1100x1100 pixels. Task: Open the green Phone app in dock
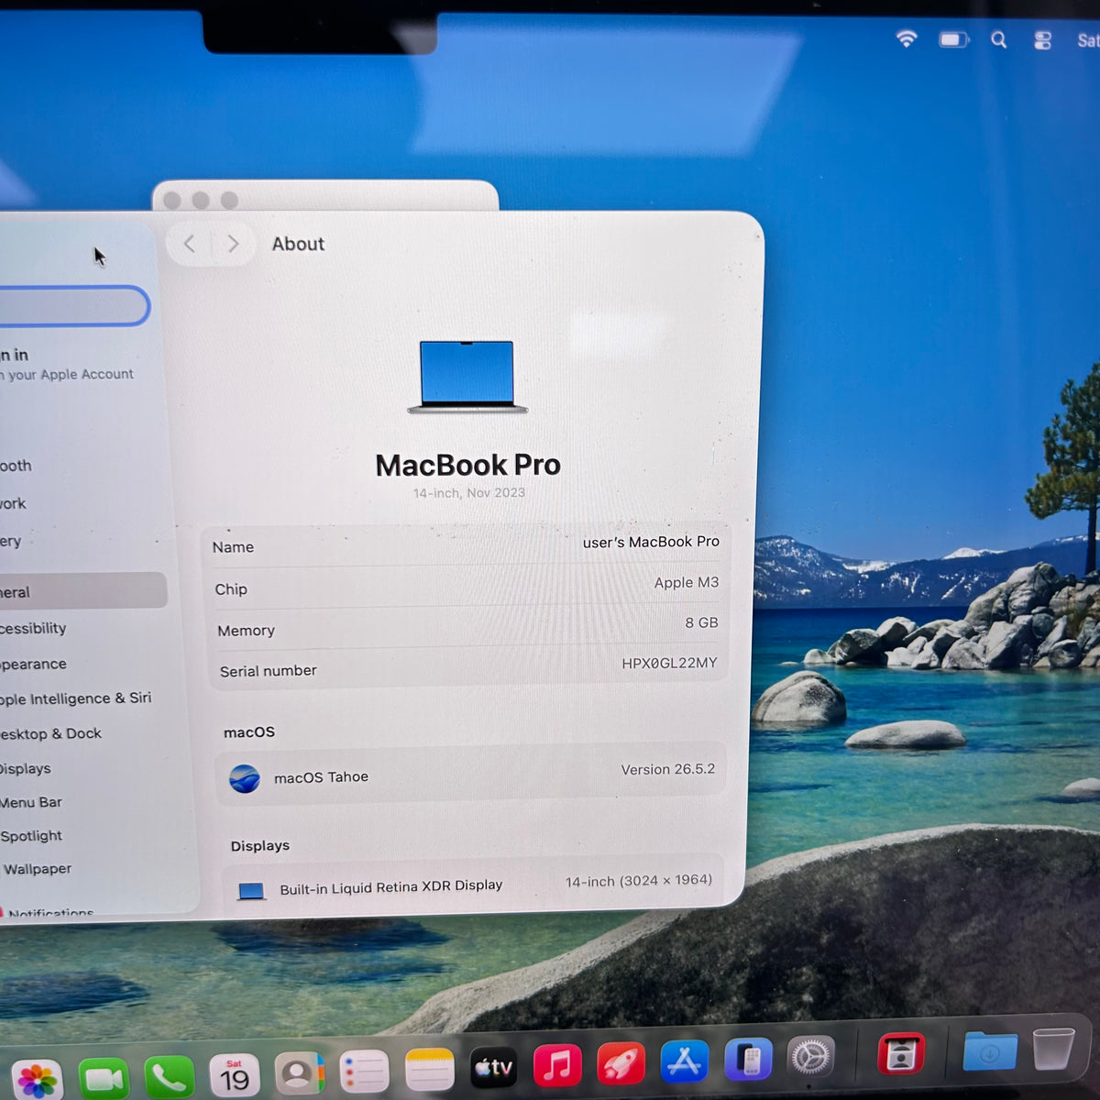click(x=170, y=1077)
